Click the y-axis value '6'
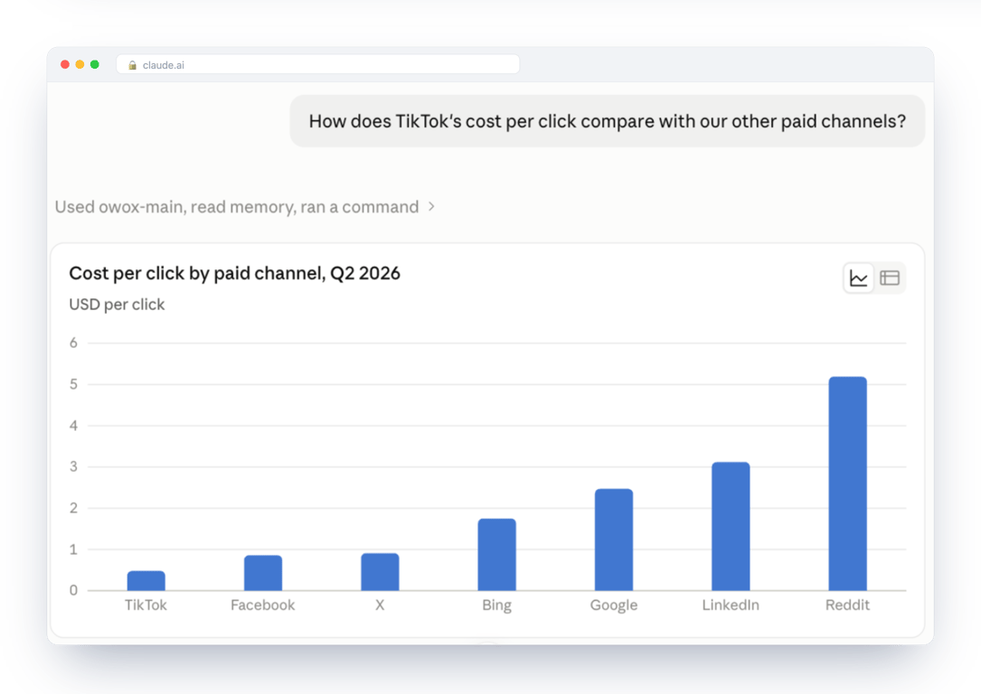981x694 pixels. click(x=74, y=342)
